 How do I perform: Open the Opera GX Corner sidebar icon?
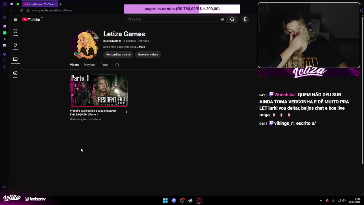point(5,18)
